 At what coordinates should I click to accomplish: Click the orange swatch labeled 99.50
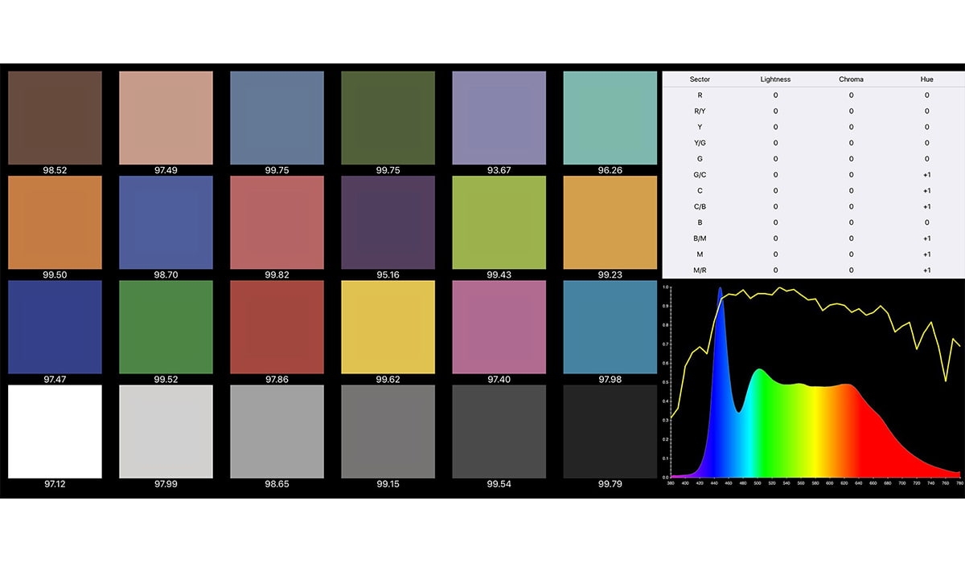[55, 222]
